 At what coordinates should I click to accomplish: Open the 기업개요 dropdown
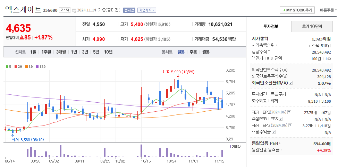147,10
